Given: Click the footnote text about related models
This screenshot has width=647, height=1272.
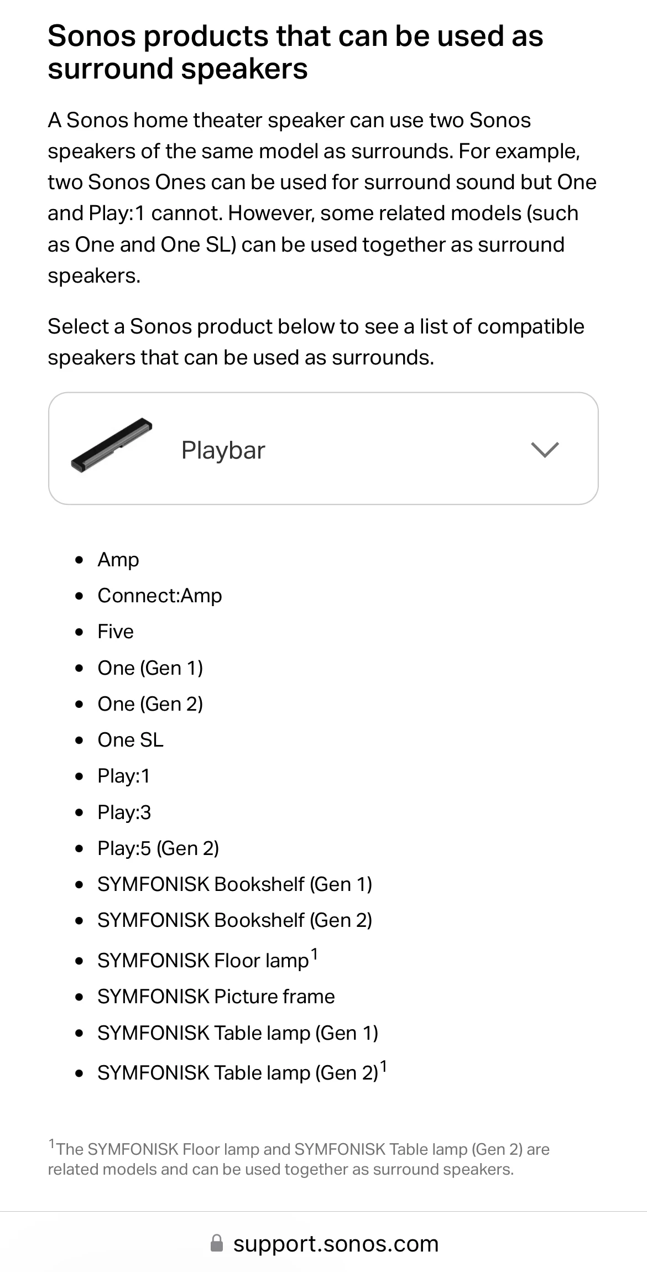Looking at the screenshot, I should (x=299, y=1159).
